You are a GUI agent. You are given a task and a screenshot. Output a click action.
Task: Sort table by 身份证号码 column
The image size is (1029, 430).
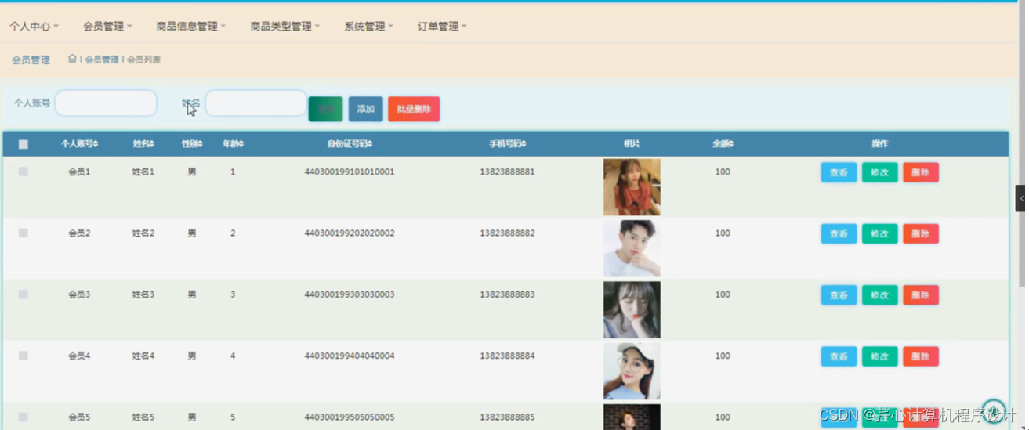pyautogui.click(x=350, y=144)
